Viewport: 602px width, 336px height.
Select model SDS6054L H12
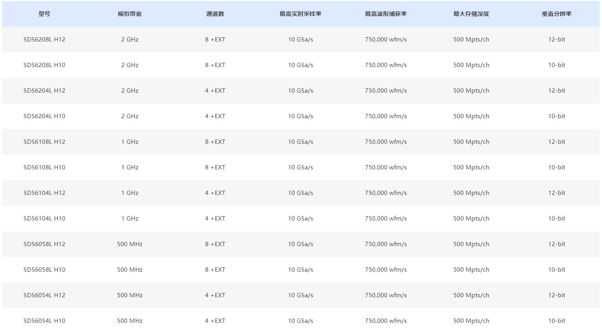click(44, 295)
